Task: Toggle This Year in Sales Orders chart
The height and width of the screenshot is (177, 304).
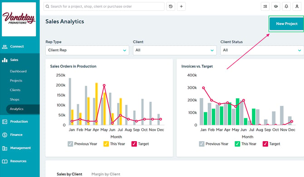Action: [106, 144]
